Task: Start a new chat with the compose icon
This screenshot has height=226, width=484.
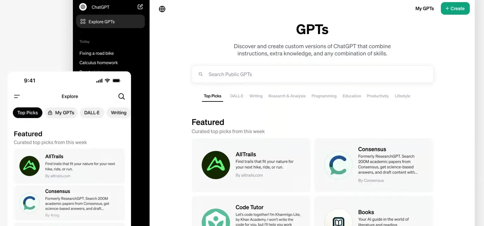Action: coord(140,7)
